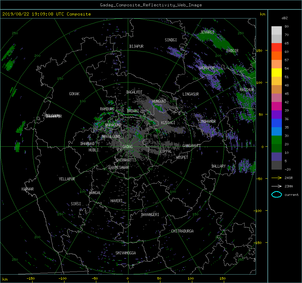Click the SHIRAHATTI city label
Viewport: 302px width, 283px height.
coord(126,160)
